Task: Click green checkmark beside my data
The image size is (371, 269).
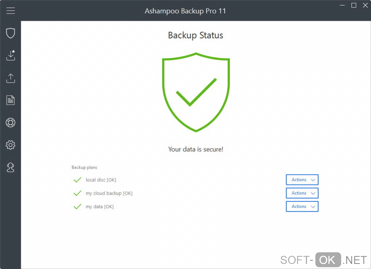Action: (77, 206)
